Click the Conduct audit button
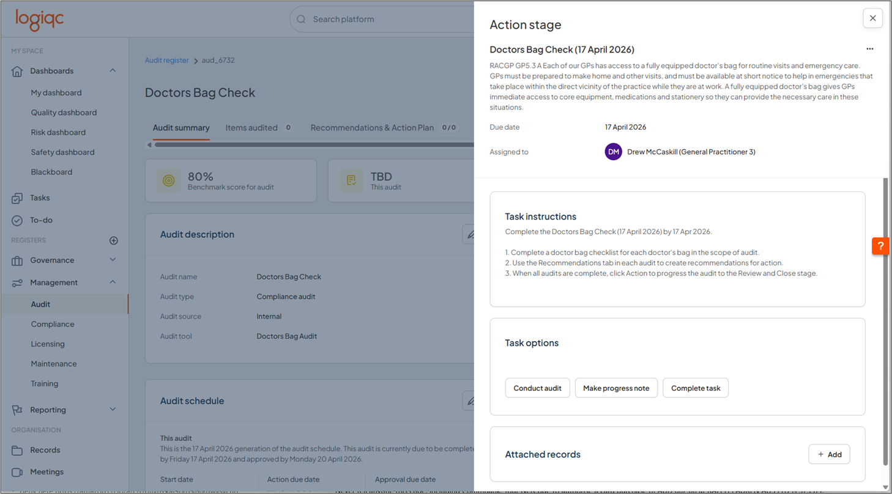Screen dimensions: 892x494 coord(537,388)
